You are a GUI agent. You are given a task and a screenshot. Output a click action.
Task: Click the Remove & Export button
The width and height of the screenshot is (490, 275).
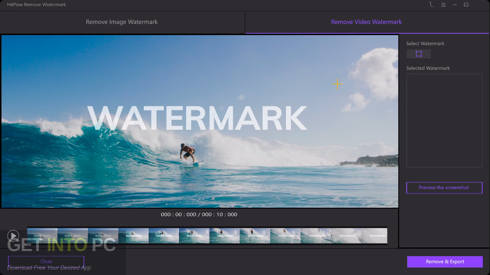(x=445, y=261)
